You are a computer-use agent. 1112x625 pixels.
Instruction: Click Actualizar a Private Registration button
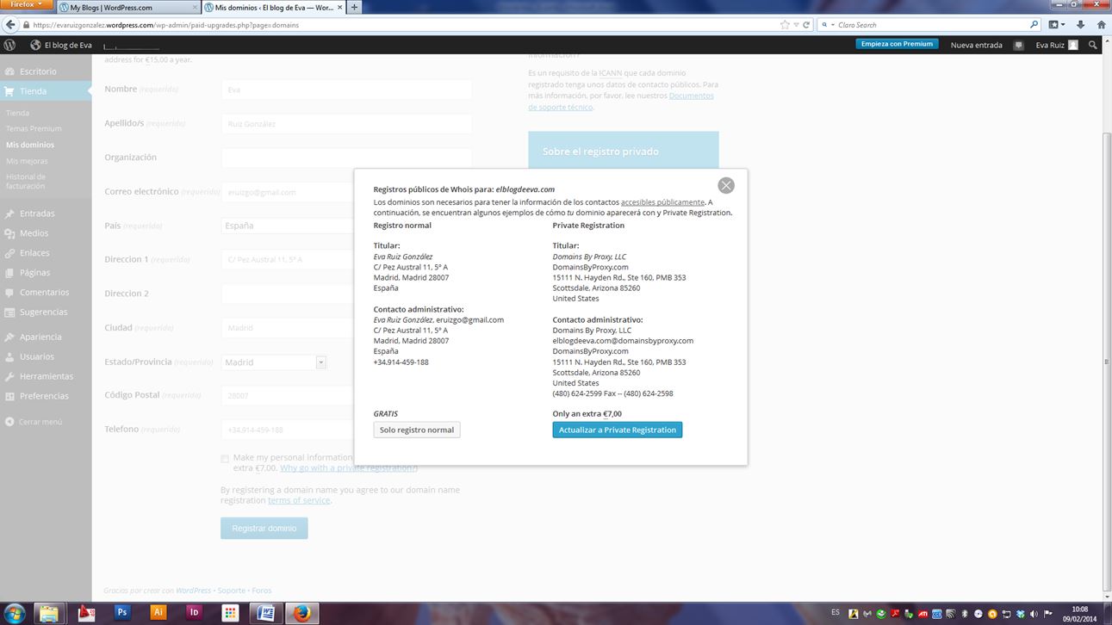tap(617, 430)
